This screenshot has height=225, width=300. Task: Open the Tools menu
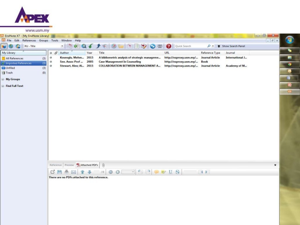[x=54, y=40]
